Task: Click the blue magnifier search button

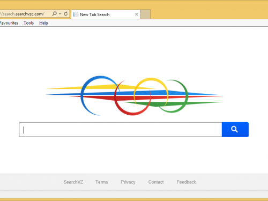Action: [235, 130]
